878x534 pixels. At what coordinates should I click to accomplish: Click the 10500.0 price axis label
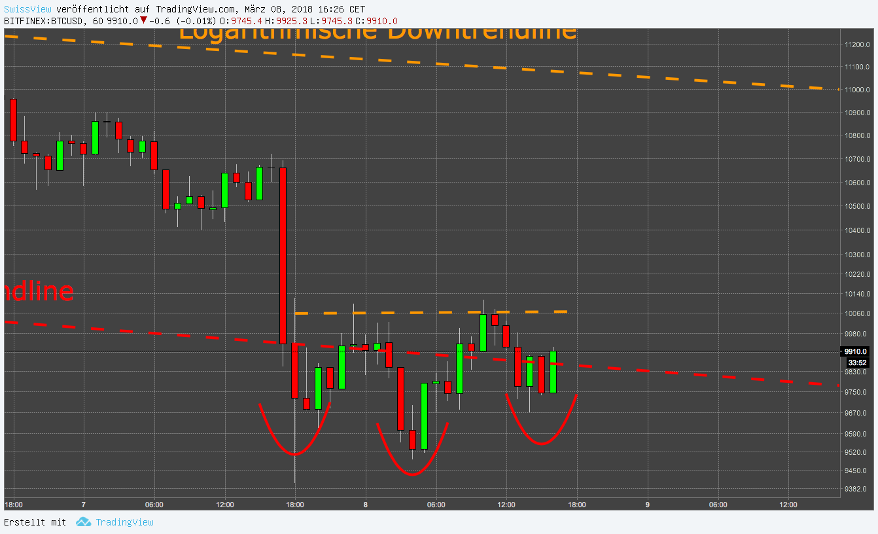point(857,206)
